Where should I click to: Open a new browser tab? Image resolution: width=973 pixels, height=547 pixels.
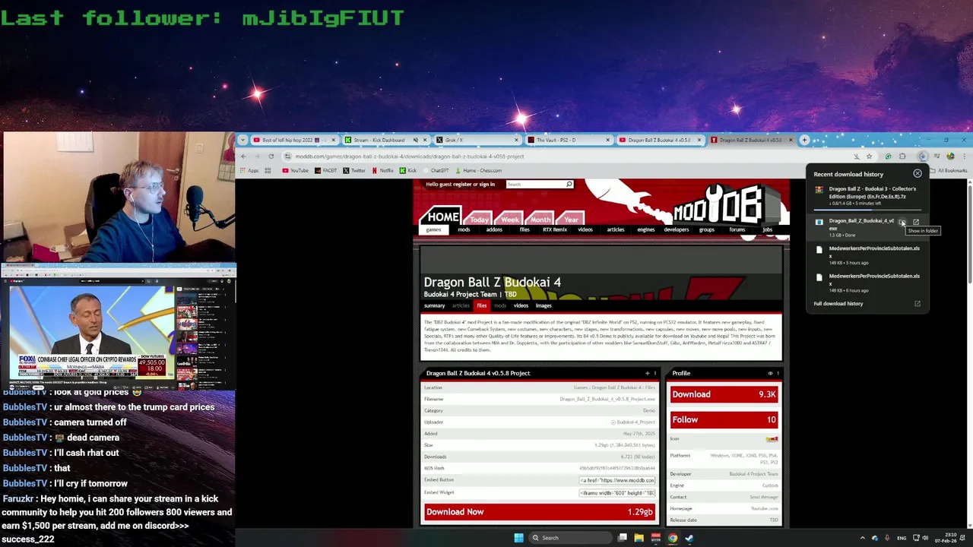804,140
